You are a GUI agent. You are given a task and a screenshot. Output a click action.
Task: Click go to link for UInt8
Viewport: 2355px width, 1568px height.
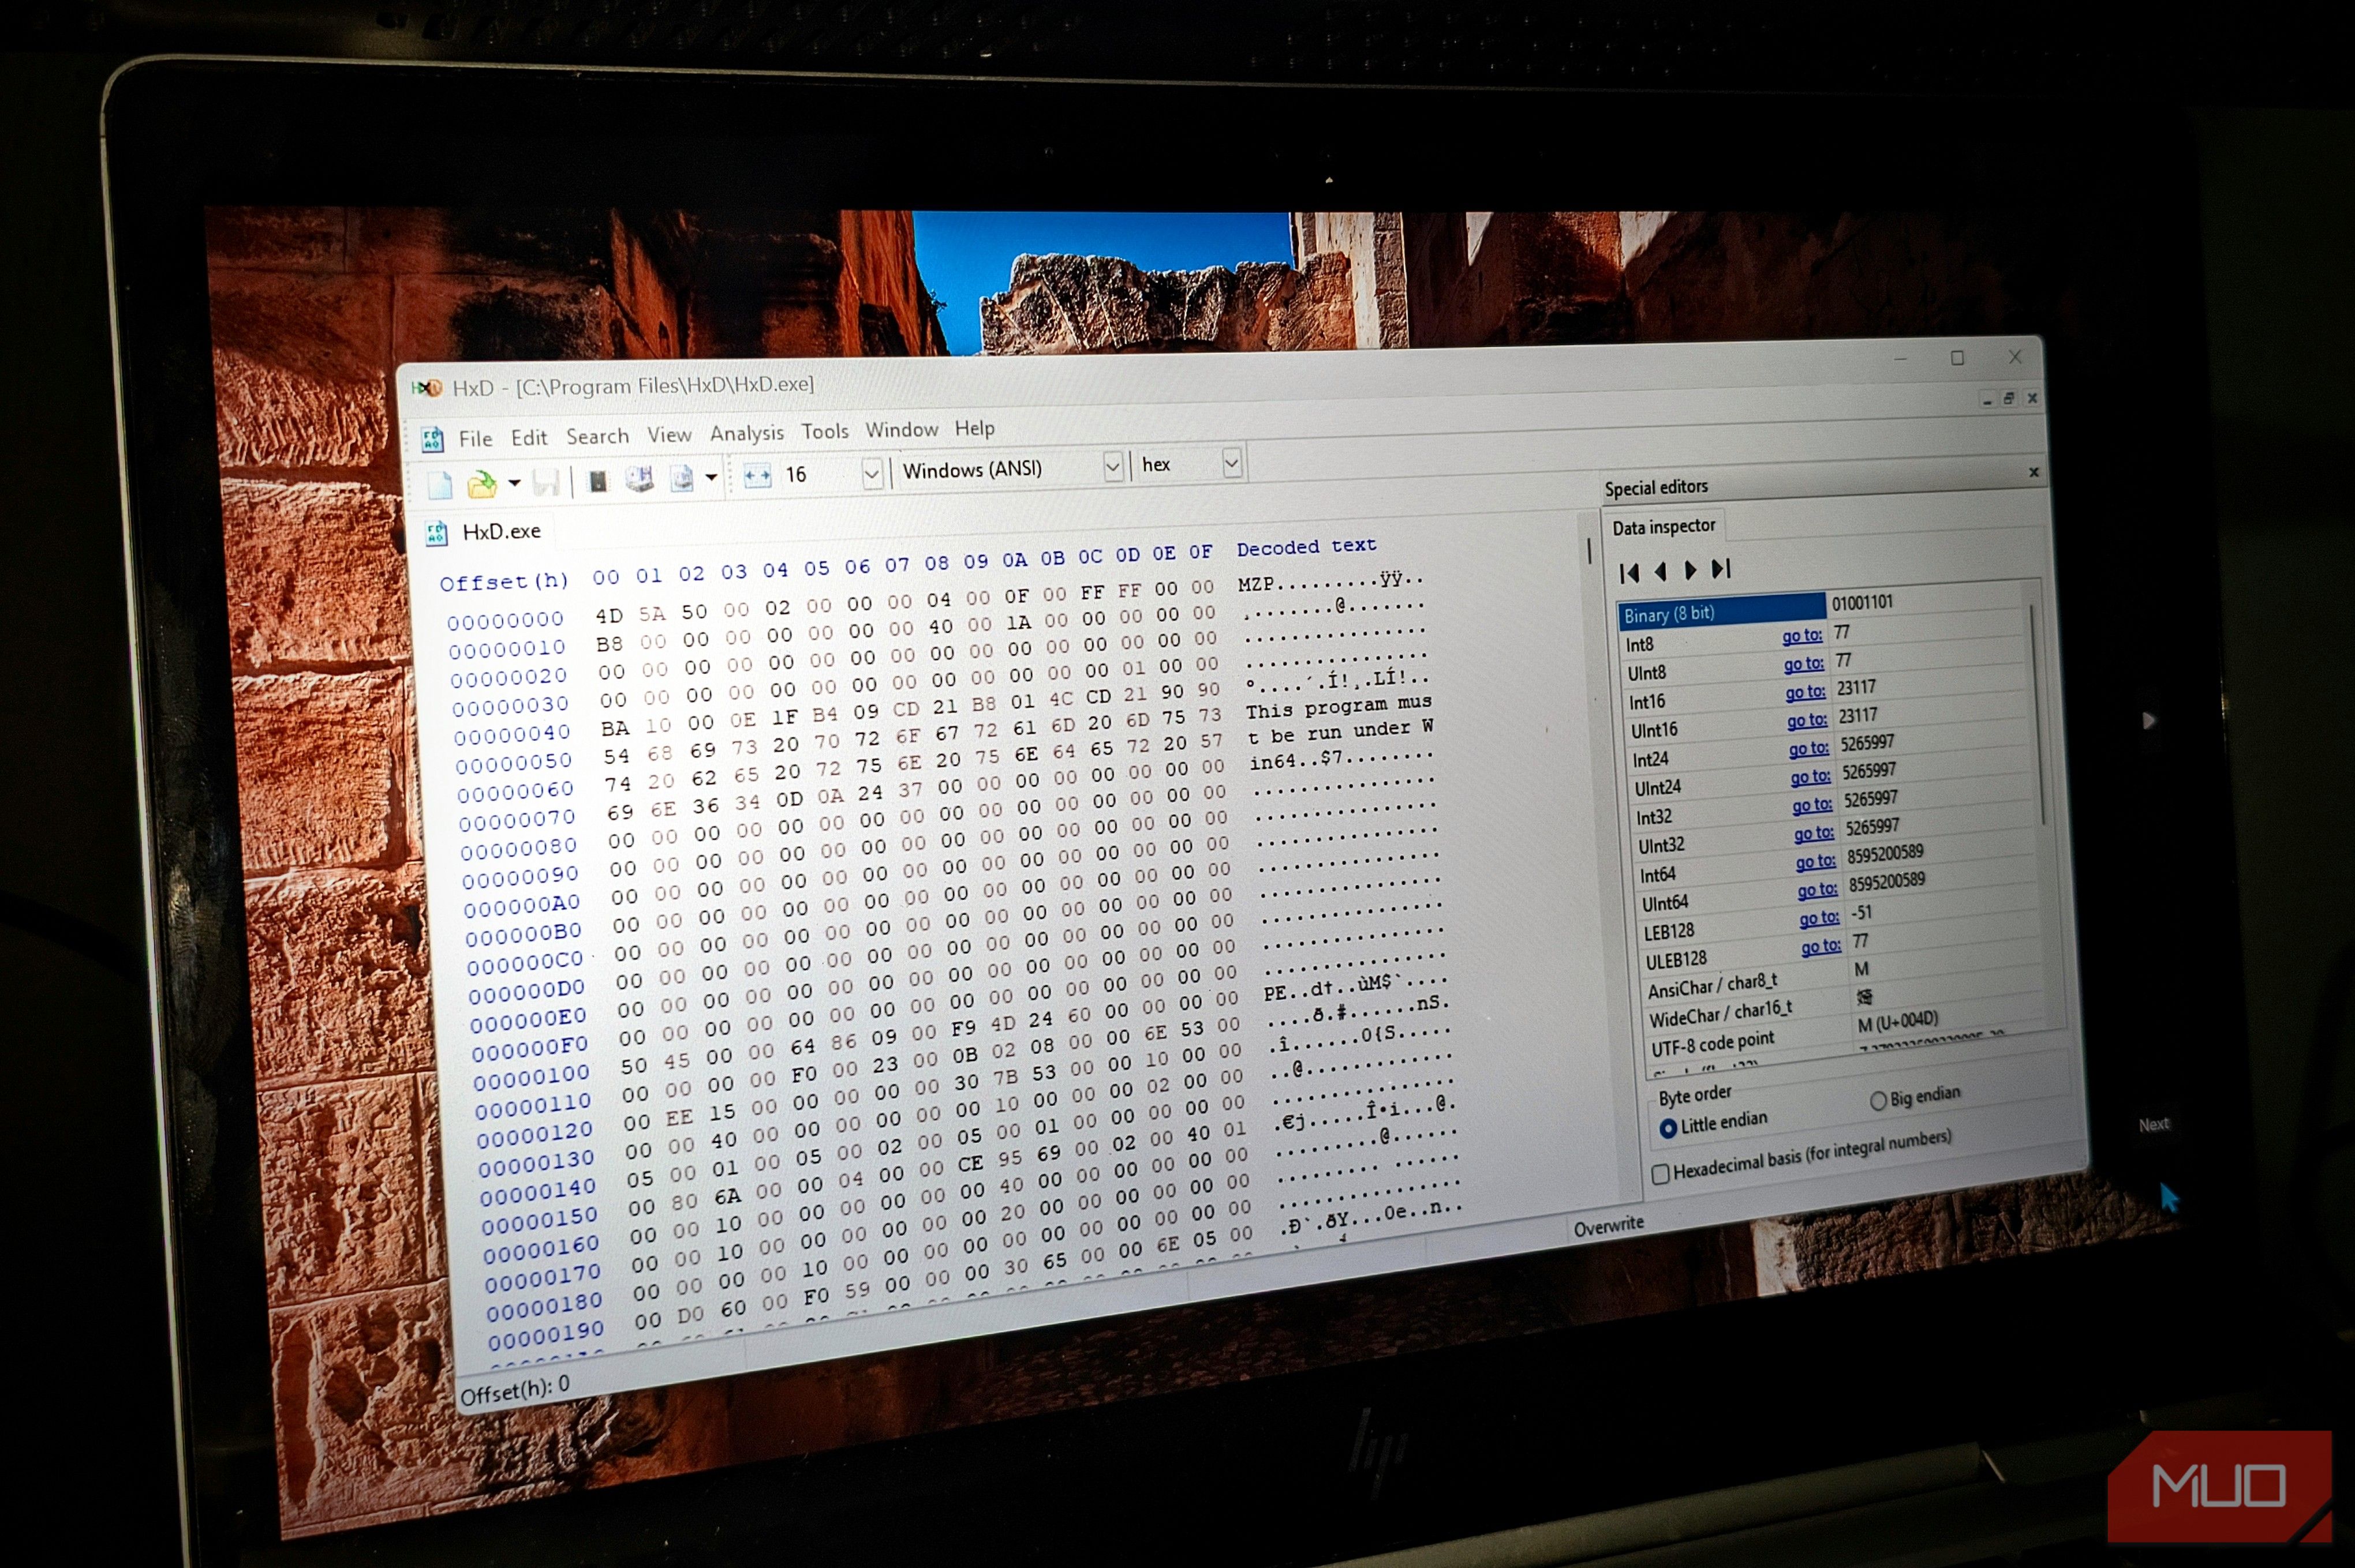[x=1804, y=664]
